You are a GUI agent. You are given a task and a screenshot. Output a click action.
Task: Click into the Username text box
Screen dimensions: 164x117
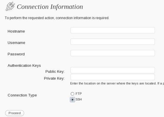coord(113,42)
